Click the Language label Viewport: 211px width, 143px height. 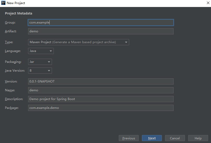coord(13,51)
